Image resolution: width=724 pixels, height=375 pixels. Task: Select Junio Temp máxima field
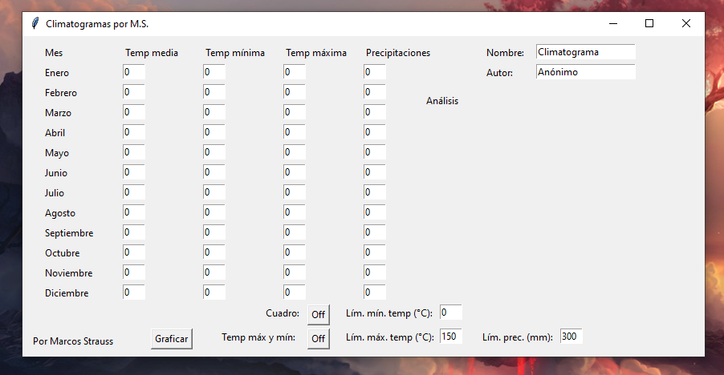pyautogui.click(x=295, y=171)
